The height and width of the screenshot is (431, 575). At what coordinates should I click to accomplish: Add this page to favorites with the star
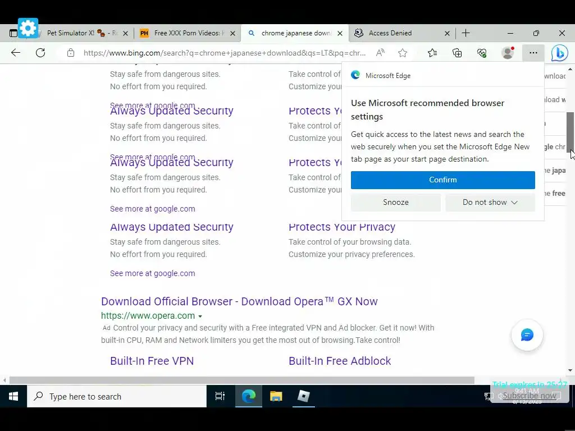403,53
